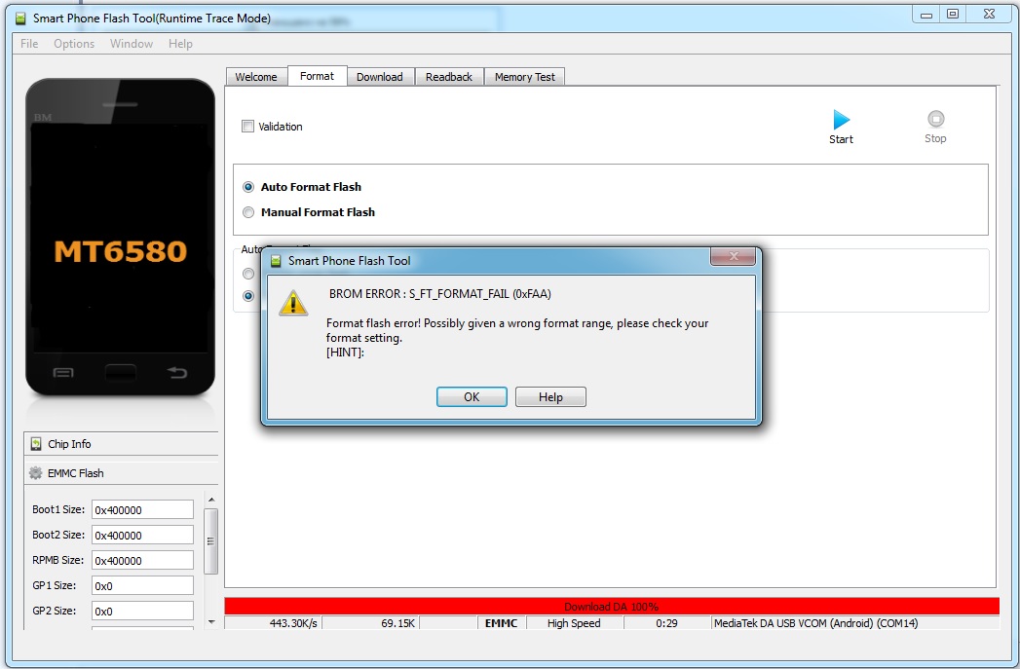Click the EMMC status bar entry
The height and width of the screenshot is (669, 1020).
click(501, 623)
